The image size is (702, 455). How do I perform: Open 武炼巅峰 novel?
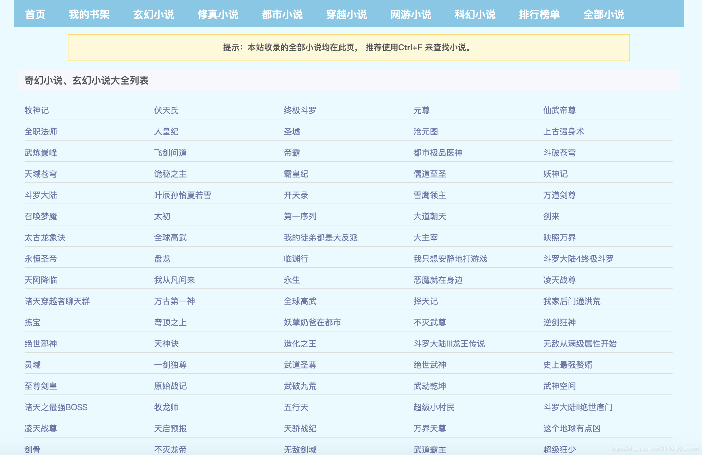pyautogui.click(x=41, y=153)
